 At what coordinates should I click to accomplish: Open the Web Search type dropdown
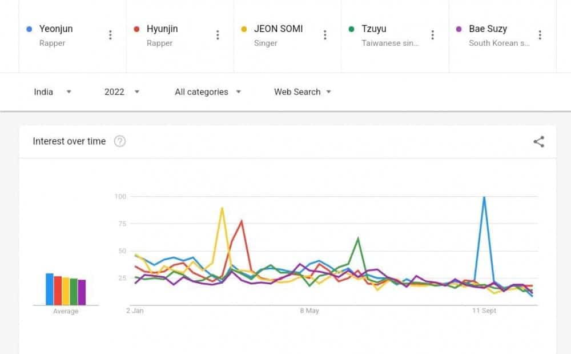(302, 92)
